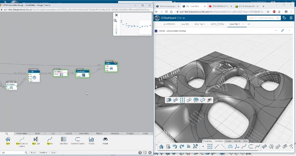Screen dimensions: 296x156
Task: Open the Fixed Area section tab
Action: 208,141
